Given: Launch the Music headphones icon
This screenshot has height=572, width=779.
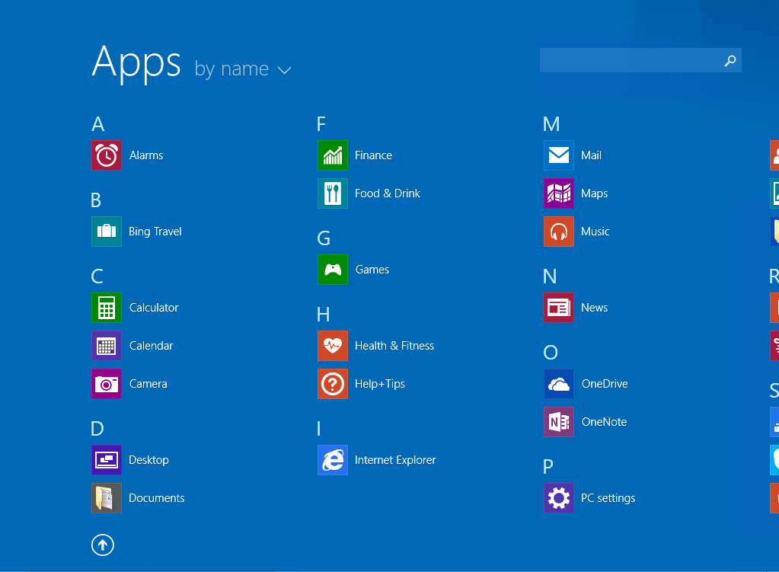Looking at the screenshot, I should (x=558, y=232).
